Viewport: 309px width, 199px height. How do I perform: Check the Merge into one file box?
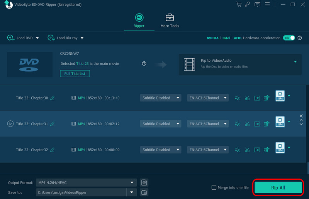[214, 187]
